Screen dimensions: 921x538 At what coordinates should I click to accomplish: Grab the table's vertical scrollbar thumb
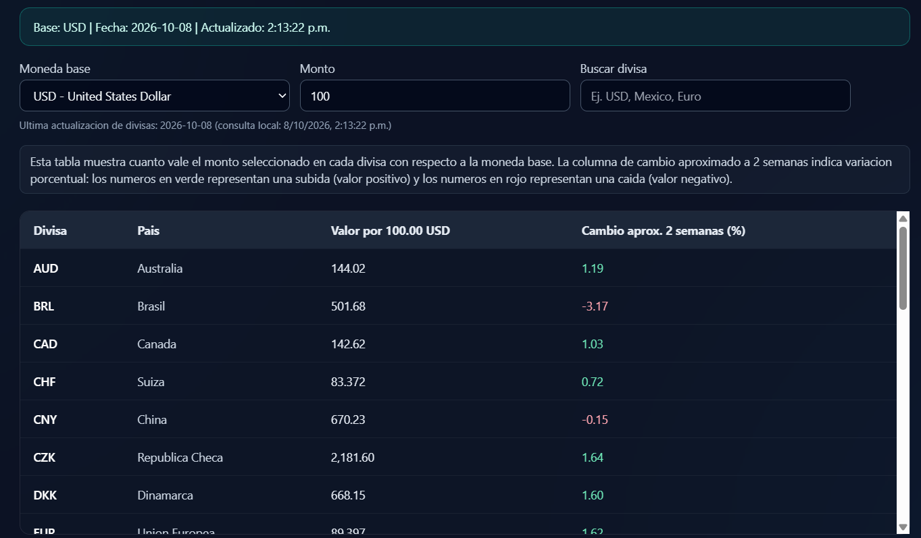point(903,268)
